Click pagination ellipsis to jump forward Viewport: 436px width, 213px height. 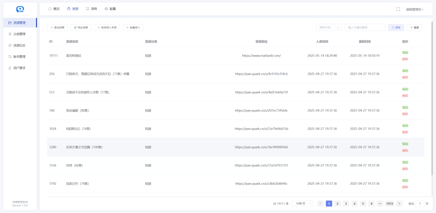pos(380,204)
